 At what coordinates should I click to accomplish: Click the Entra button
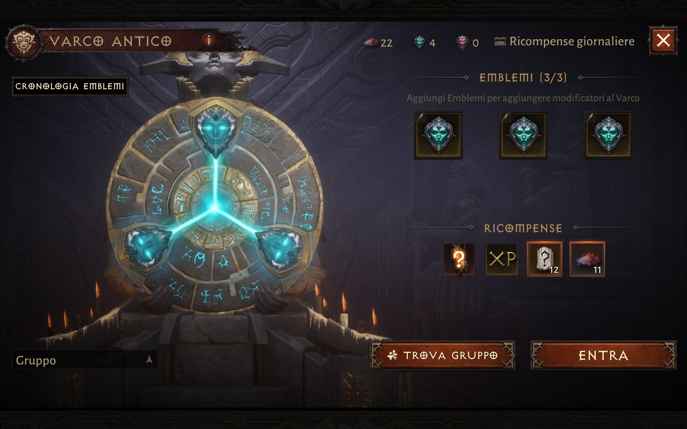(x=604, y=355)
